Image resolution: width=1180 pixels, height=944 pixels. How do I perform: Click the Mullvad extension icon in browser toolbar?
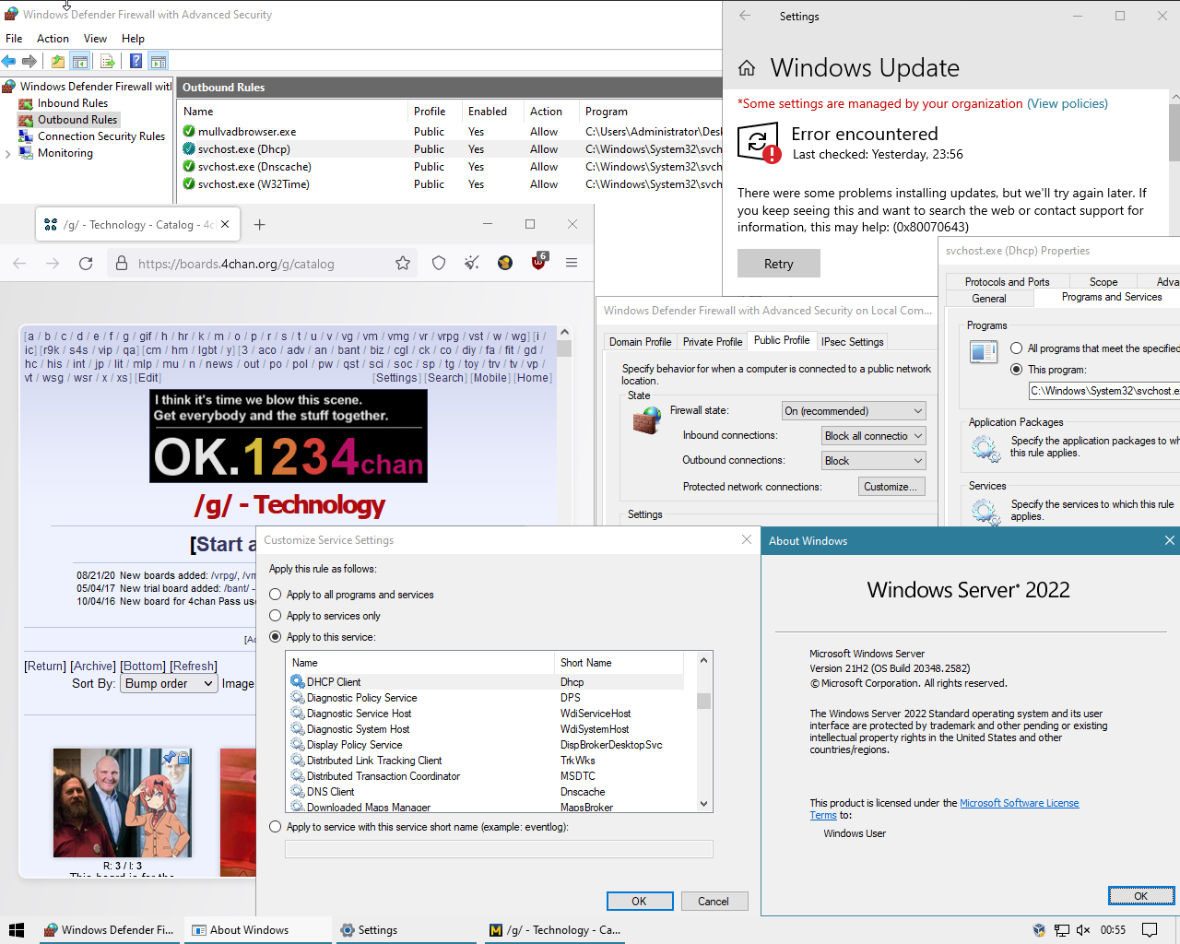(505, 264)
